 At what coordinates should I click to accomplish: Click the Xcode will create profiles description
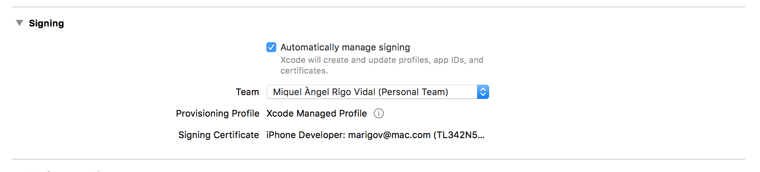tap(382, 65)
